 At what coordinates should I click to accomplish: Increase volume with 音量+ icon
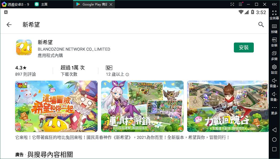274,81
